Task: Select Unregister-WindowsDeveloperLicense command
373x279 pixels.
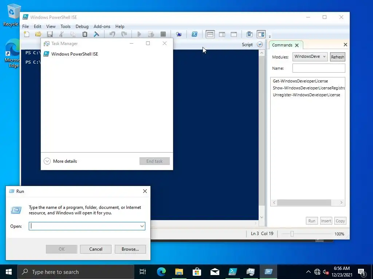Action: [x=306, y=95]
